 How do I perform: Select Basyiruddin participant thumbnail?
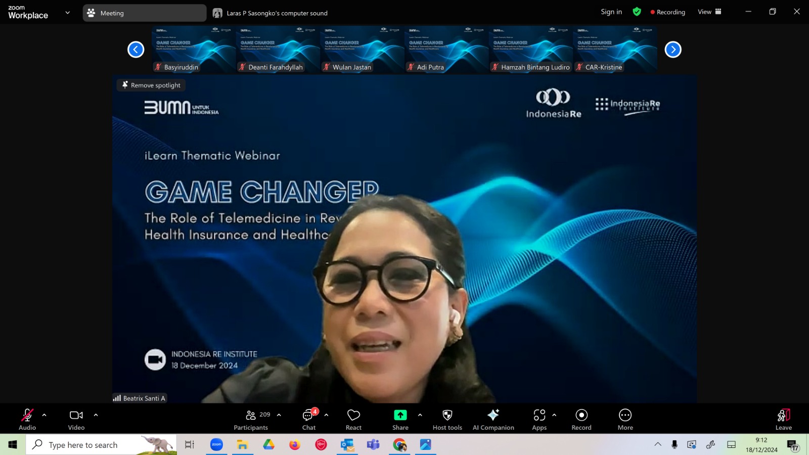pyautogui.click(x=194, y=50)
